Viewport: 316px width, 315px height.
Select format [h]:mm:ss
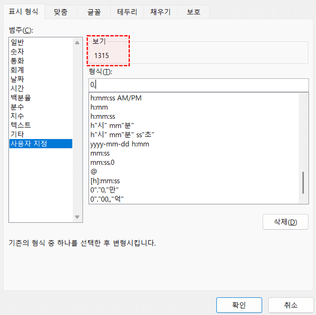pos(194,181)
